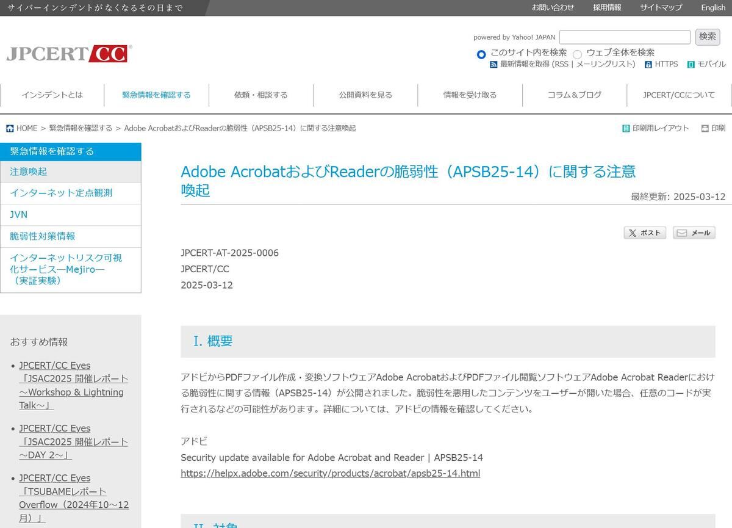Open サイトマップ link

[x=661, y=7]
